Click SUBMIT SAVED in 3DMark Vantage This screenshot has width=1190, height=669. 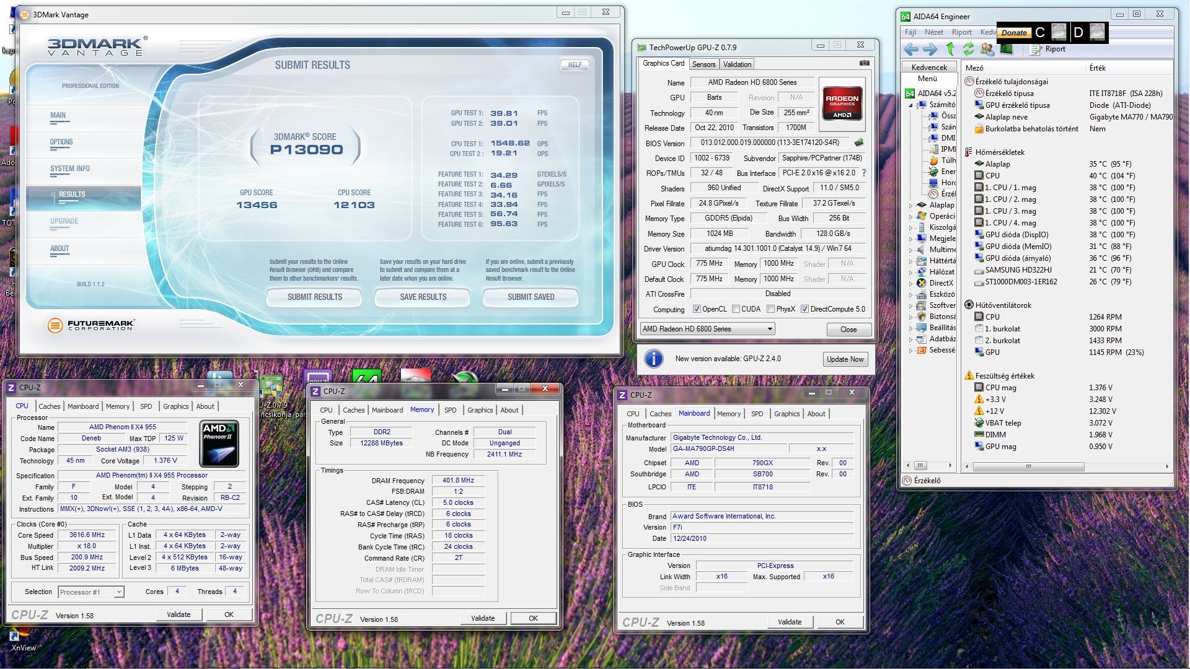(x=531, y=297)
